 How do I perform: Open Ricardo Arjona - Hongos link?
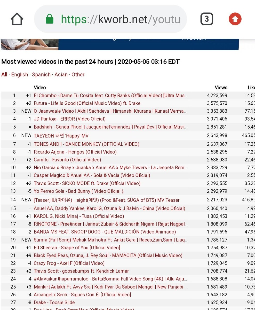[x=75, y=152]
